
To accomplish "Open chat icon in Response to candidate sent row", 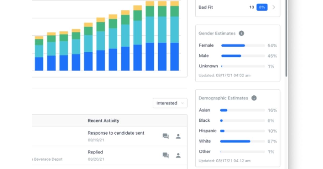I will [166, 136].
